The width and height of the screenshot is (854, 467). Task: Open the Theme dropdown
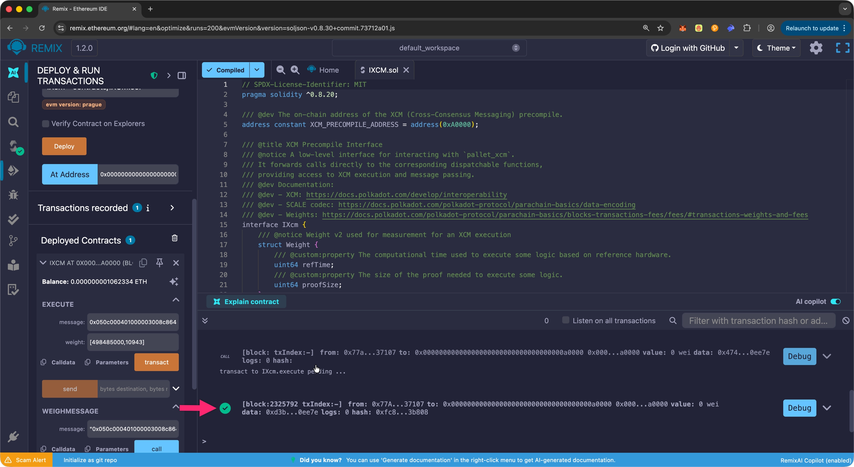(x=776, y=48)
